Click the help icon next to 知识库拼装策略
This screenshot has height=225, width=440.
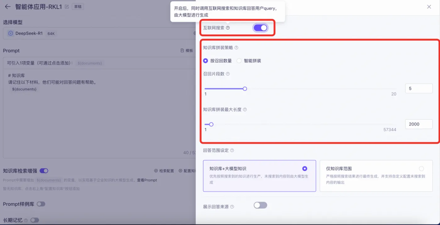(236, 48)
